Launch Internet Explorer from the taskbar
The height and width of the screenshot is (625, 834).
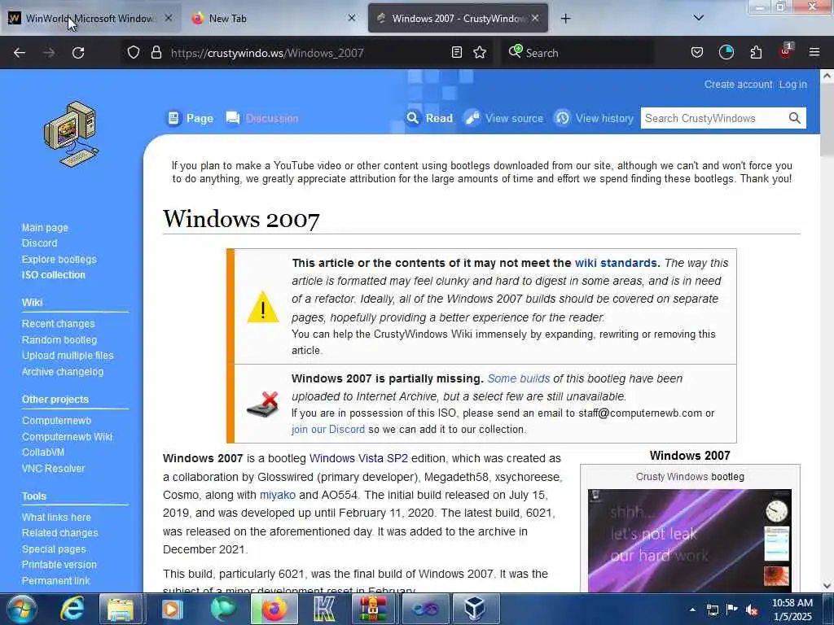(x=72, y=609)
